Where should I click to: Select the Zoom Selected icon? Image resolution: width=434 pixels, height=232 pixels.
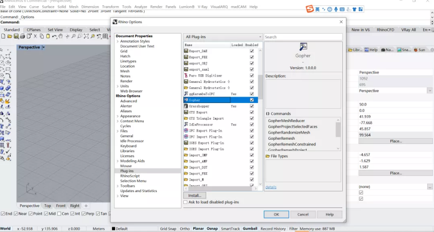93,36
